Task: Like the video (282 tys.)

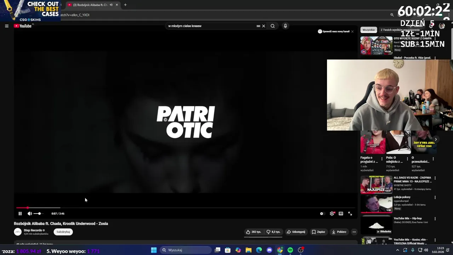Action: [253, 232]
